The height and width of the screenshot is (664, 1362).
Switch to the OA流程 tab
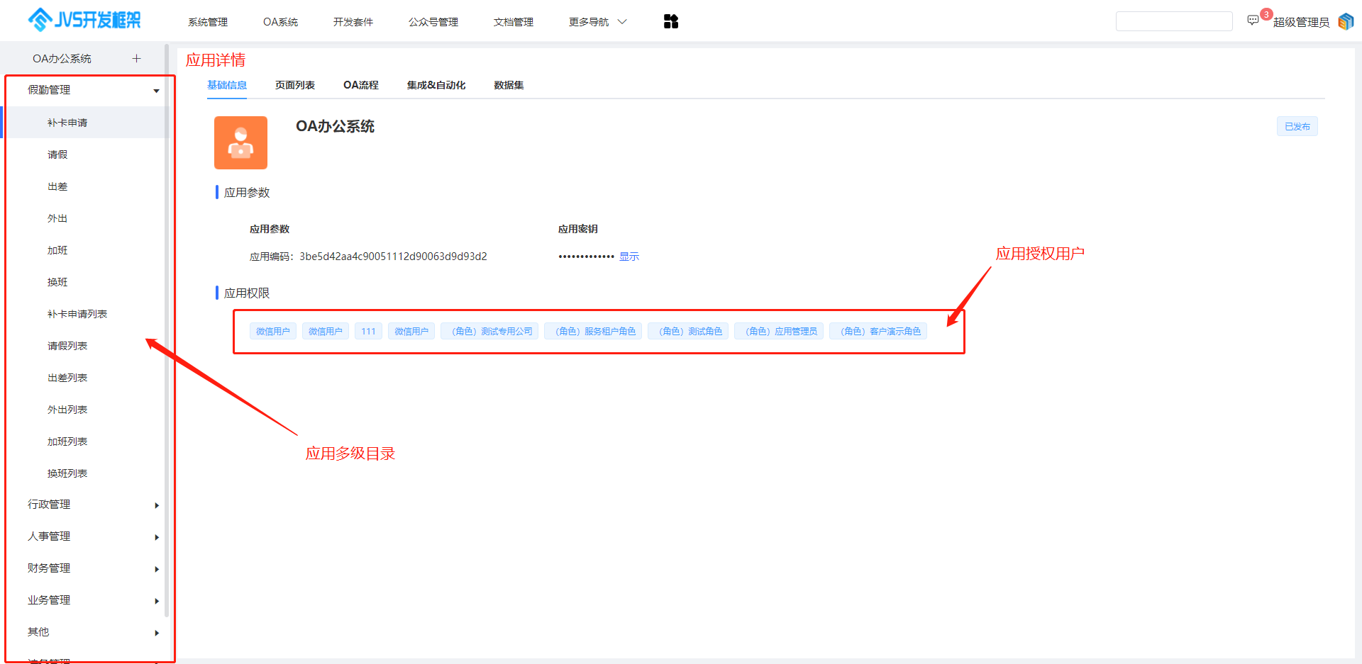click(361, 85)
